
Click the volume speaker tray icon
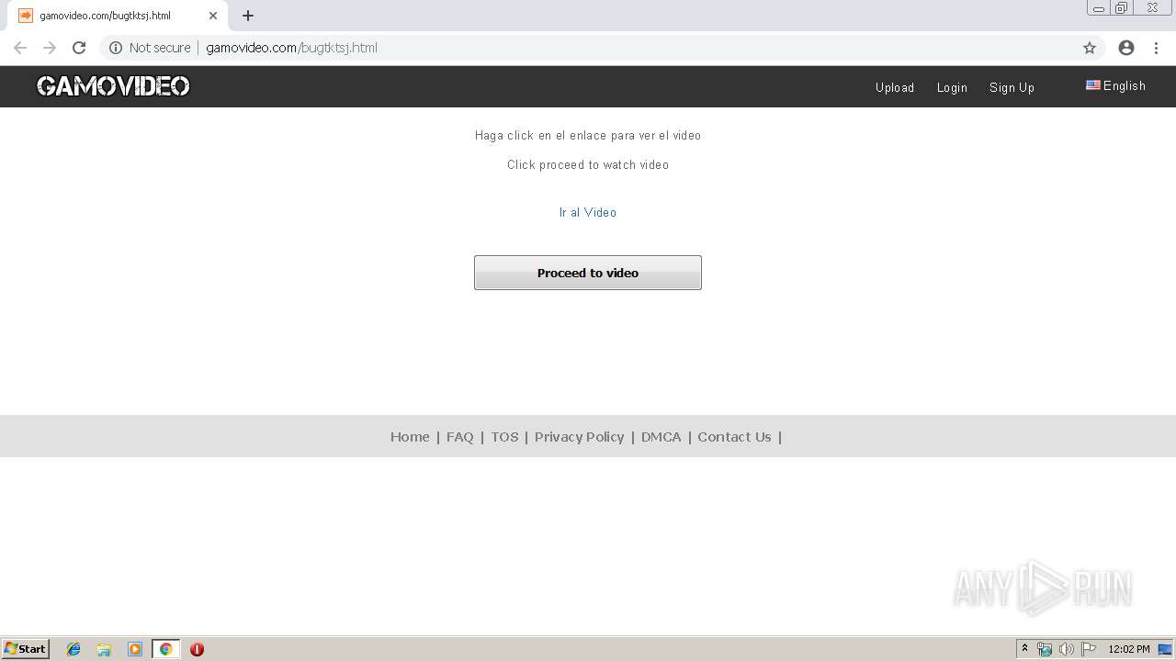tap(1067, 649)
